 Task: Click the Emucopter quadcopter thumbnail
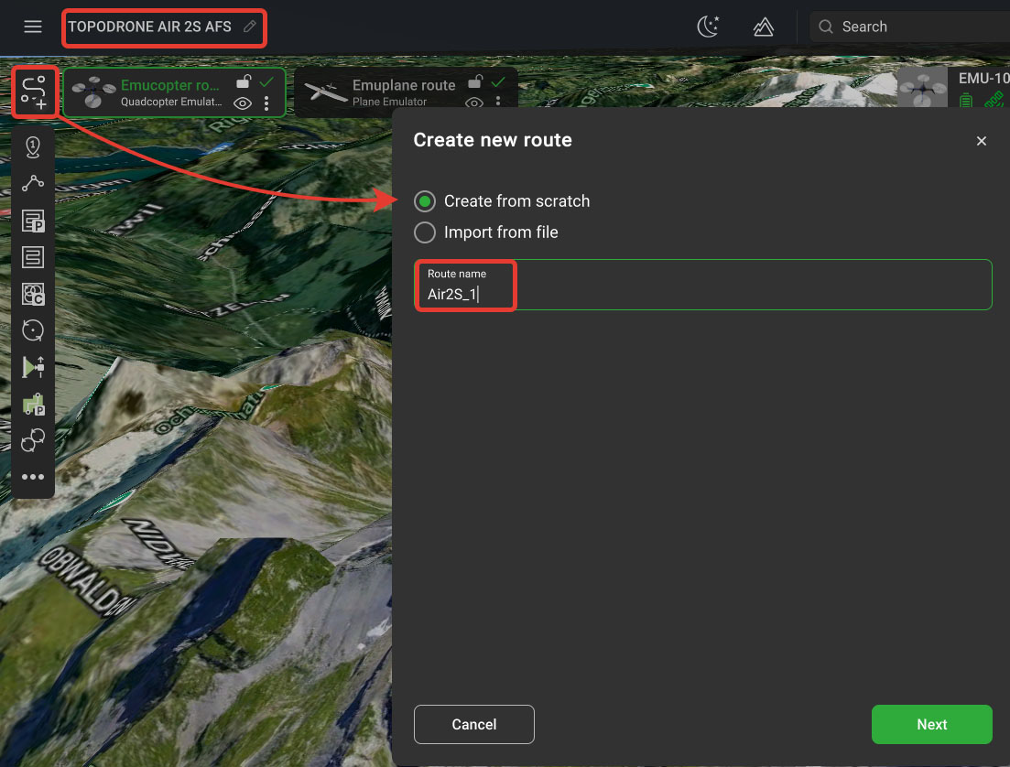pos(94,92)
